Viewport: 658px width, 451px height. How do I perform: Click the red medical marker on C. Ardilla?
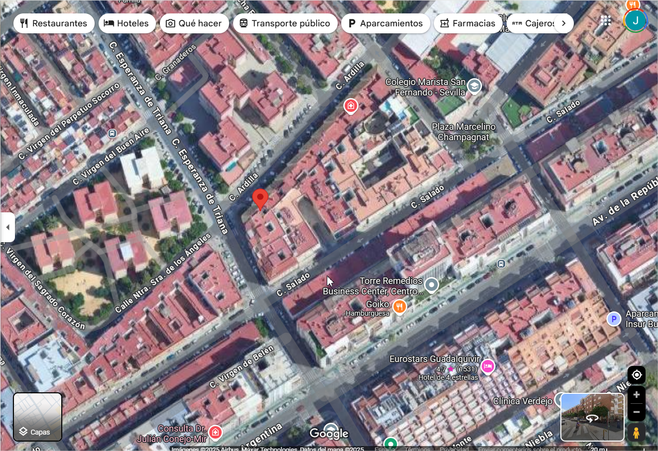click(x=351, y=106)
